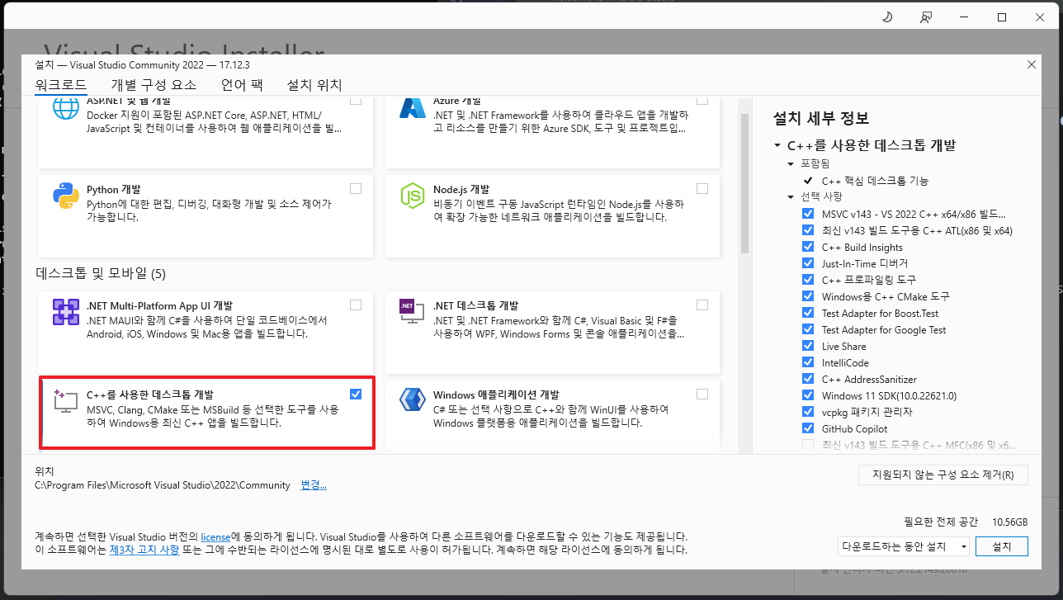The width and height of the screenshot is (1063, 600).
Task: Uncheck C++ AddressSanitizer option
Action: pos(808,379)
